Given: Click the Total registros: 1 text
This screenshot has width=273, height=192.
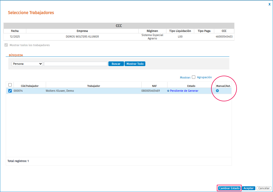Looking at the screenshot, I should pyautogui.click(x=18, y=161).
